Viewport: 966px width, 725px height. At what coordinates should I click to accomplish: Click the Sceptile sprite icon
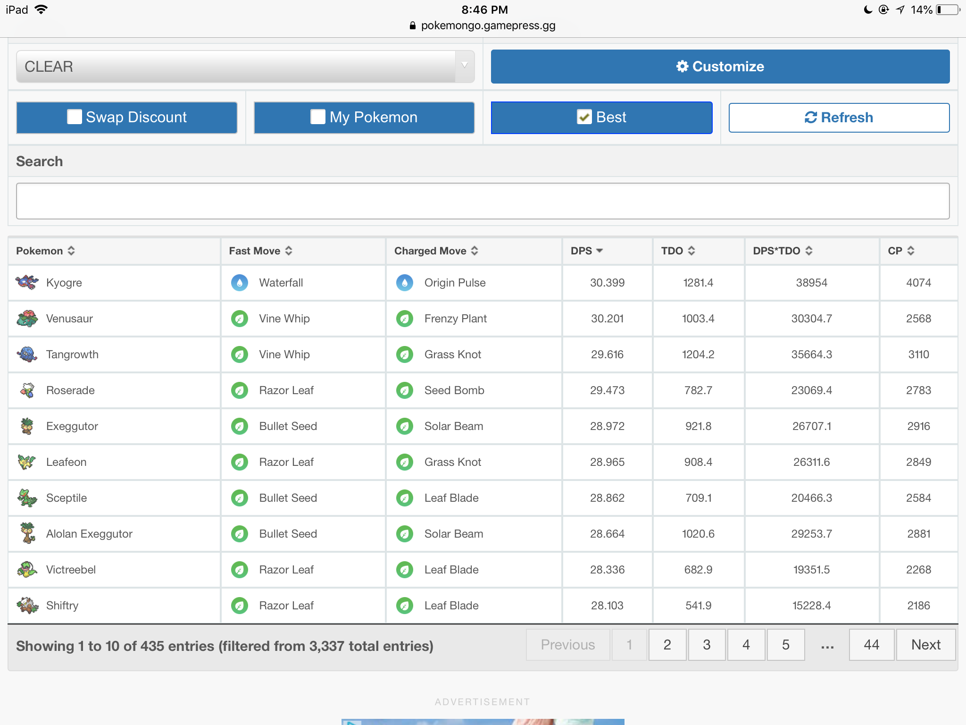(27, 497)
